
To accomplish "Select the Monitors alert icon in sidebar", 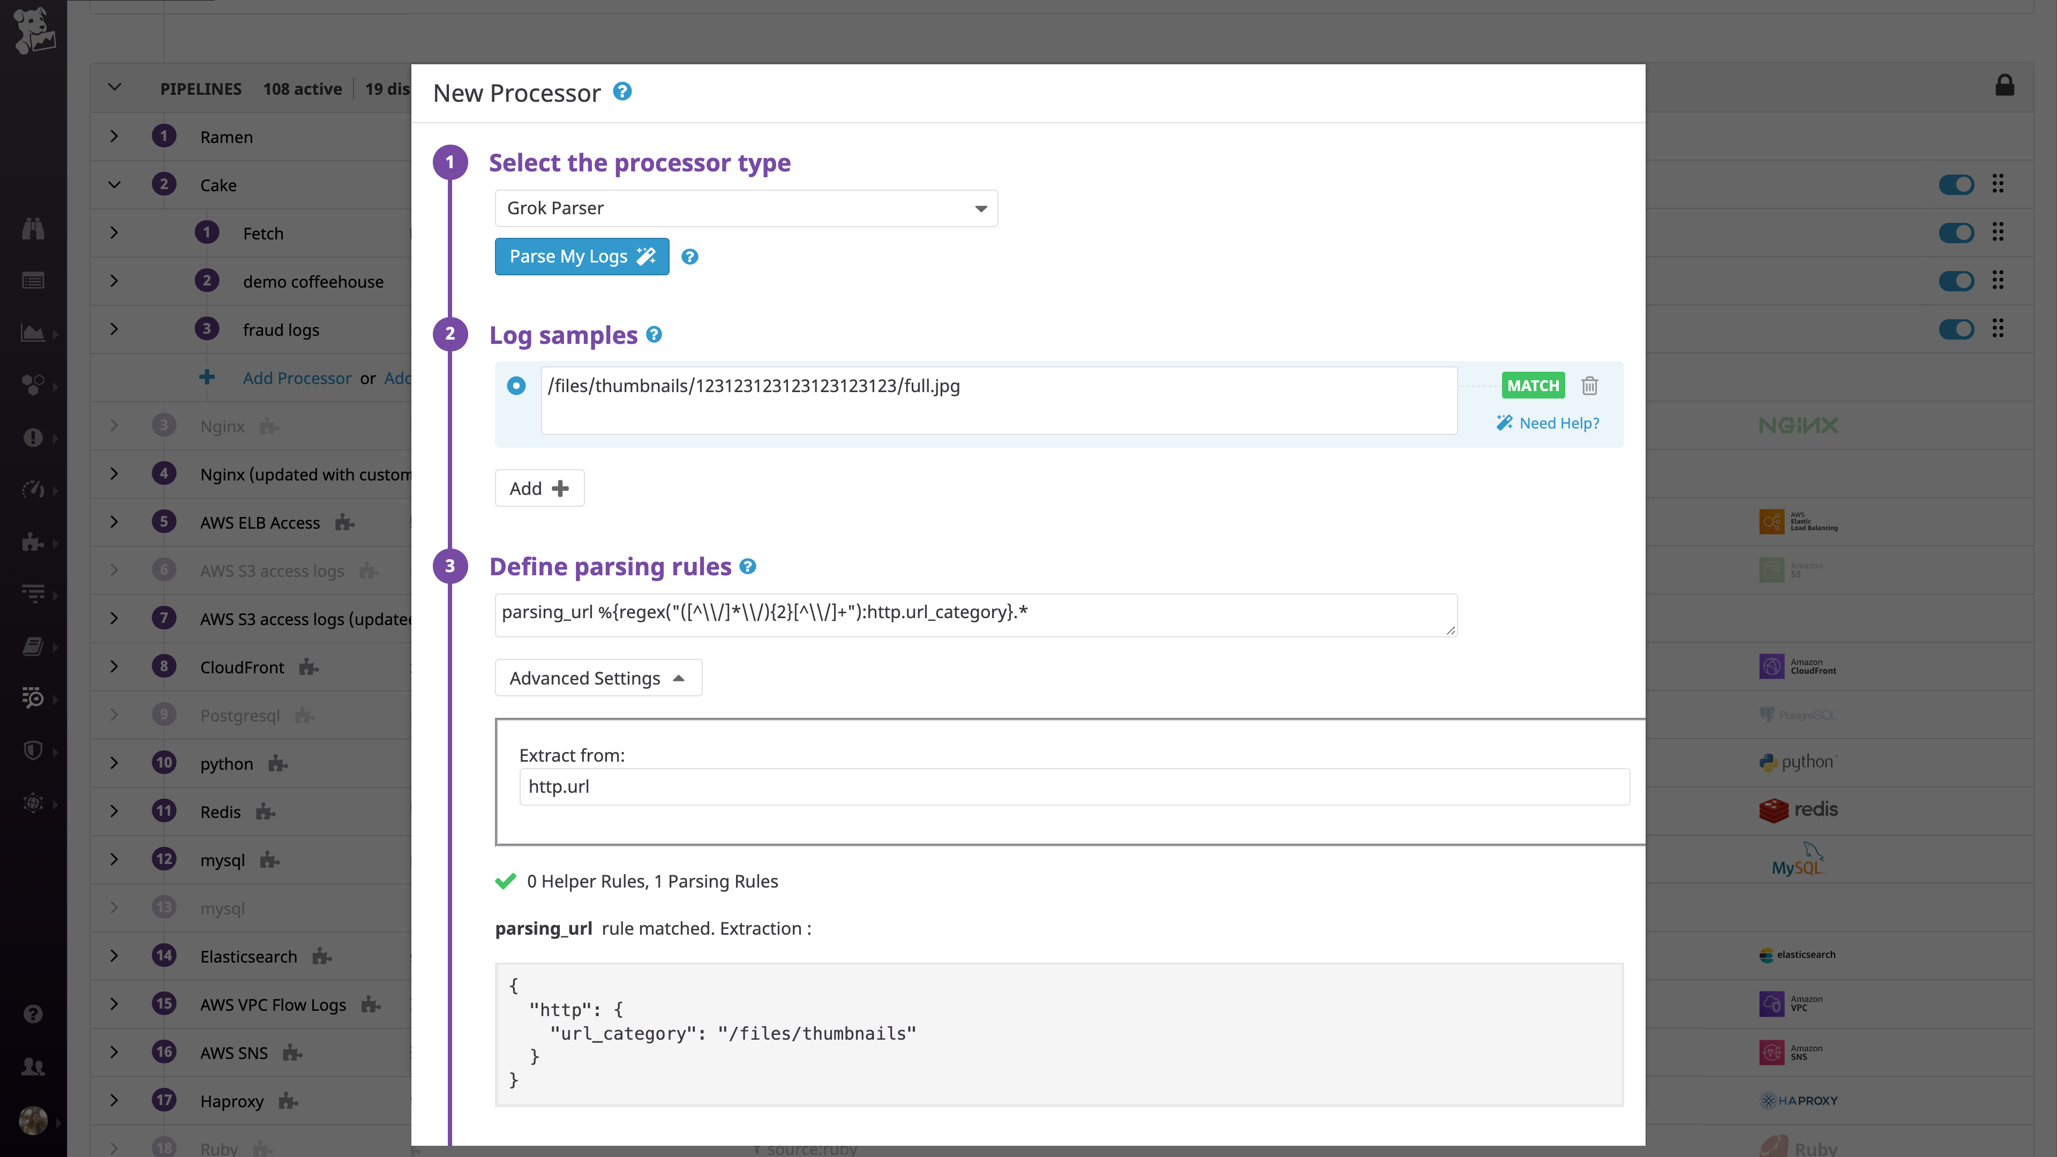I will click(34, 438).
